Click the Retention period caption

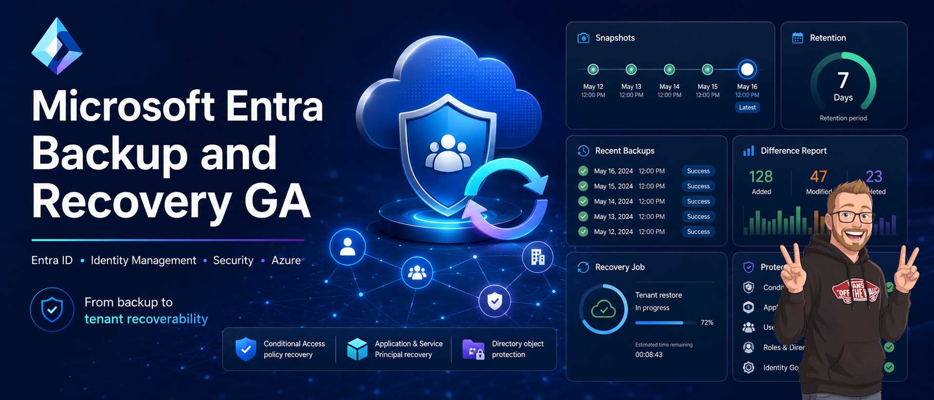click(843, 118)
